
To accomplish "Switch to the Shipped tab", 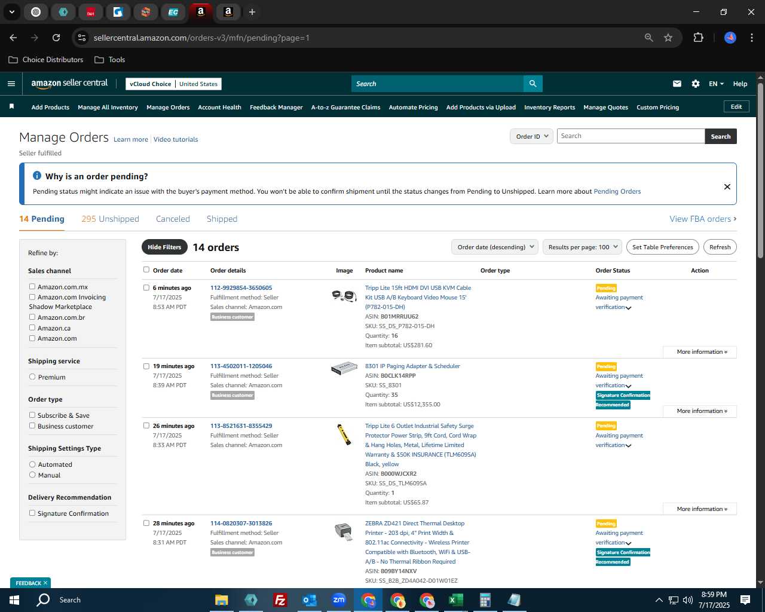I will tap(222, 219).
